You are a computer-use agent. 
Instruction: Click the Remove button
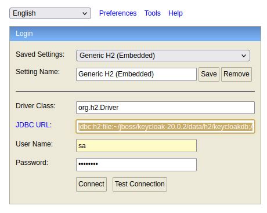point(236,74)
